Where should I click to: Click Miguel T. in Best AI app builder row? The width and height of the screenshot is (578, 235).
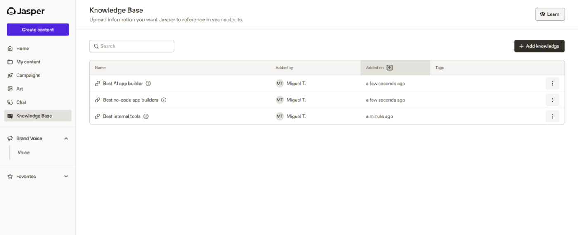(x=296, y=84)
